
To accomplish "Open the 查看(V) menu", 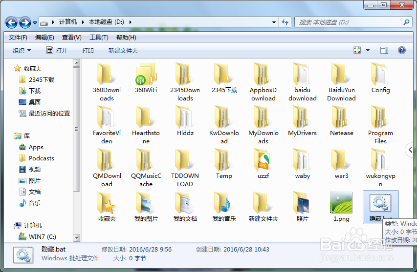I will [x=71, y=38].
